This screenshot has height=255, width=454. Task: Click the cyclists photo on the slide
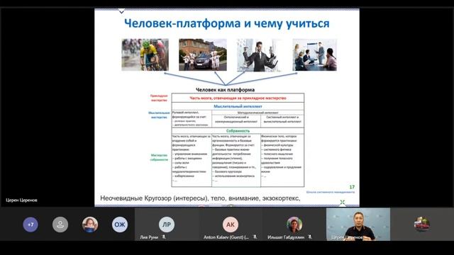(x=145, y=55)
